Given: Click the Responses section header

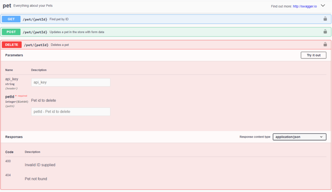Looking at the screenshot, I should (14, 137).
